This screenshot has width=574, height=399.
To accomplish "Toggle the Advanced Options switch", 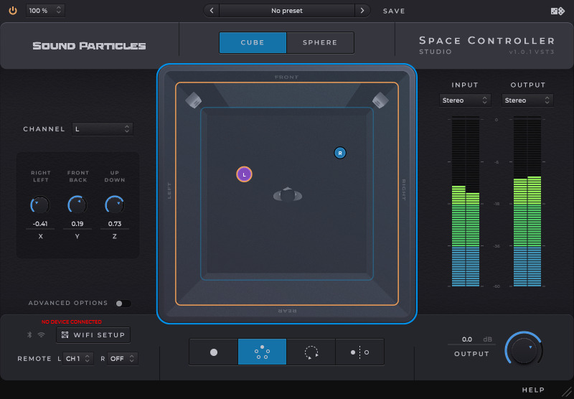I will coord(123,303).
